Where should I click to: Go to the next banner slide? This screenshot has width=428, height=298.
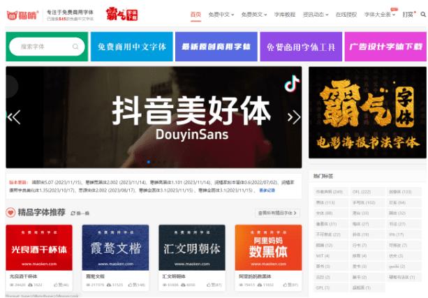tap(294, 117)
